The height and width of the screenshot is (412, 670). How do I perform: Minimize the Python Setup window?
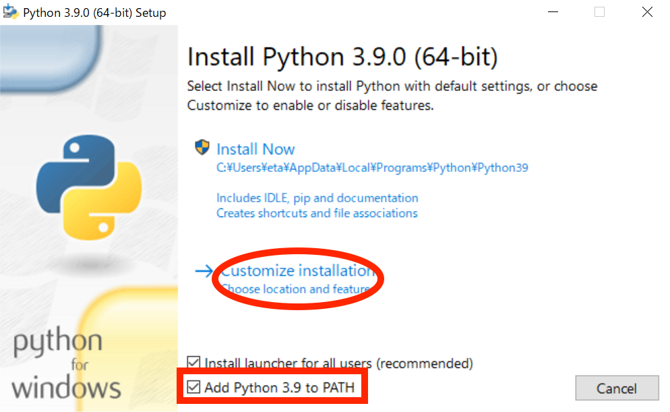click(553, 11)
